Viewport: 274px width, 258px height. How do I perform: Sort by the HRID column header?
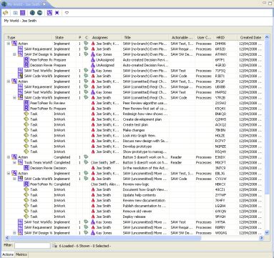pyautogui.click(x=225, y=37)
